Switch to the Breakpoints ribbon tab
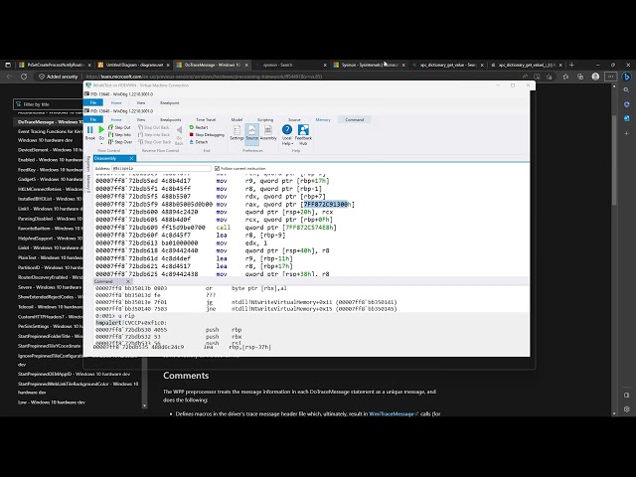 pyautogui.click(x=170, y=119)
